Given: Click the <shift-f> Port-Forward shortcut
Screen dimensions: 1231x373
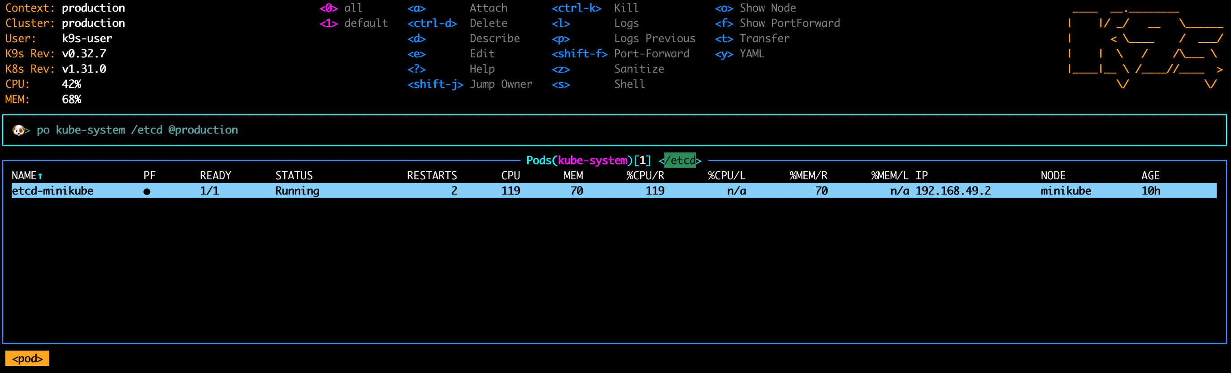Looking at the screenshot, I should click(620, 54).
